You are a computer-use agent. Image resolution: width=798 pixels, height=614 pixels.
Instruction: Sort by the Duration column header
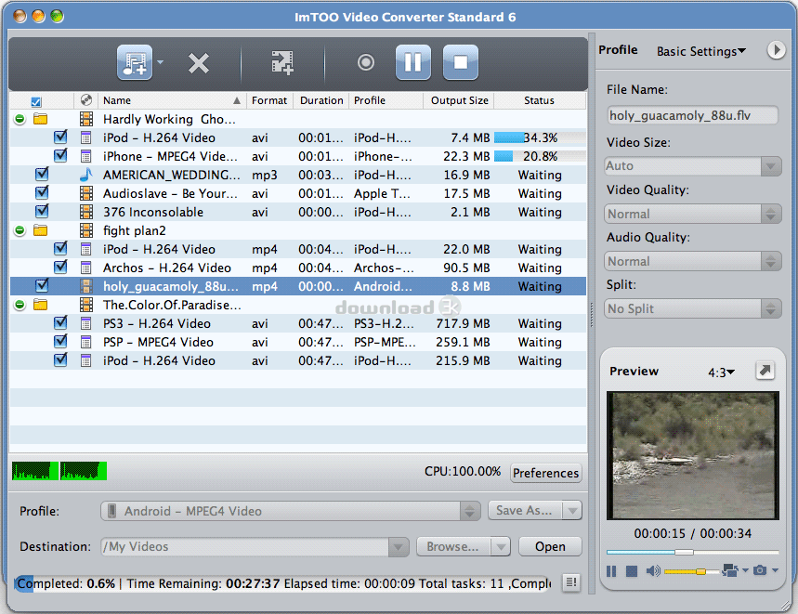321,100
